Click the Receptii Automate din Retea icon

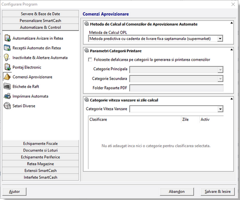[7, 48]
